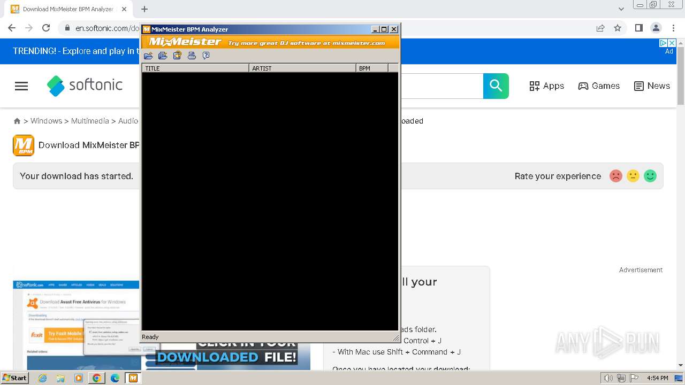Close the MixMeister BPM Analyzer window
Viewport: 685px width, 385px height.
[394, 29]
